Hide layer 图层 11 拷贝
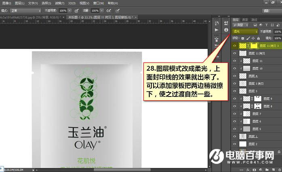The width and height of the screenshot is (282, 172). click(234, 53)
